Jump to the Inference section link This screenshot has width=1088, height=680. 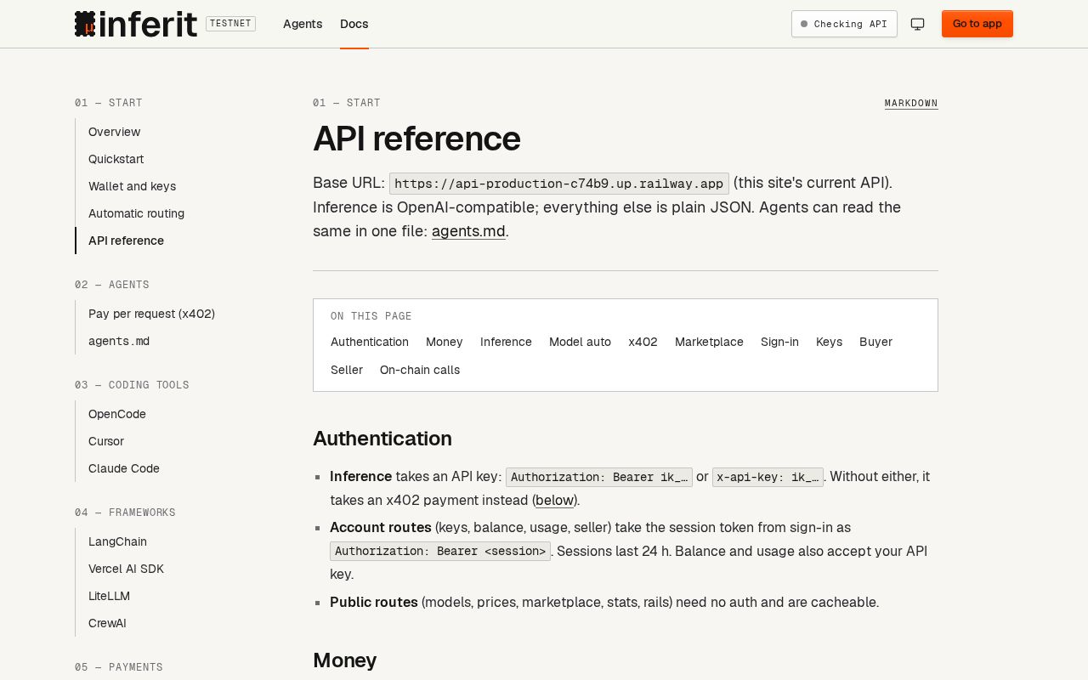506,342
